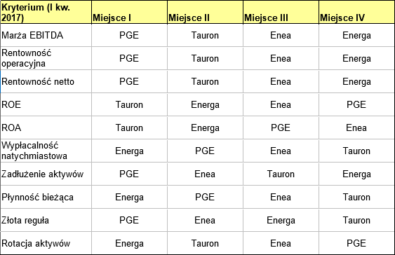Click Tauron in the ROE row
The width and height of the screenshot is (395, 255).
pos(129,104)
